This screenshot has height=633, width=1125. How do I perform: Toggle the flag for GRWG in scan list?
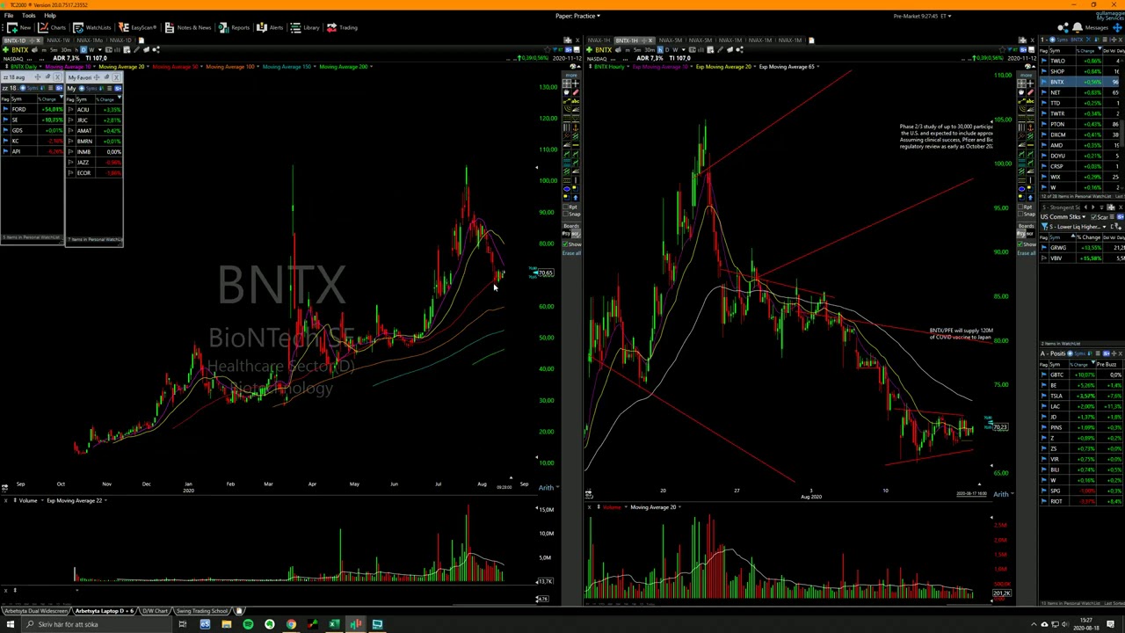click(x=1044, y=247)
